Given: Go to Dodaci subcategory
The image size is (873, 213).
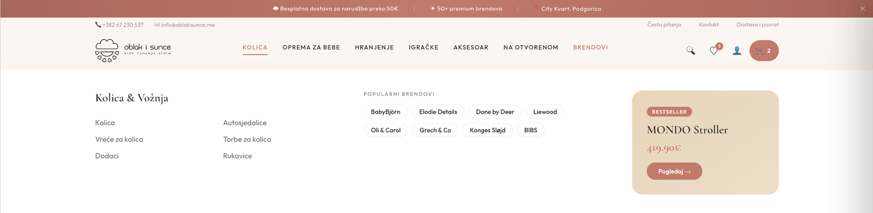Looking at the screenshot, I should point(106,156).
